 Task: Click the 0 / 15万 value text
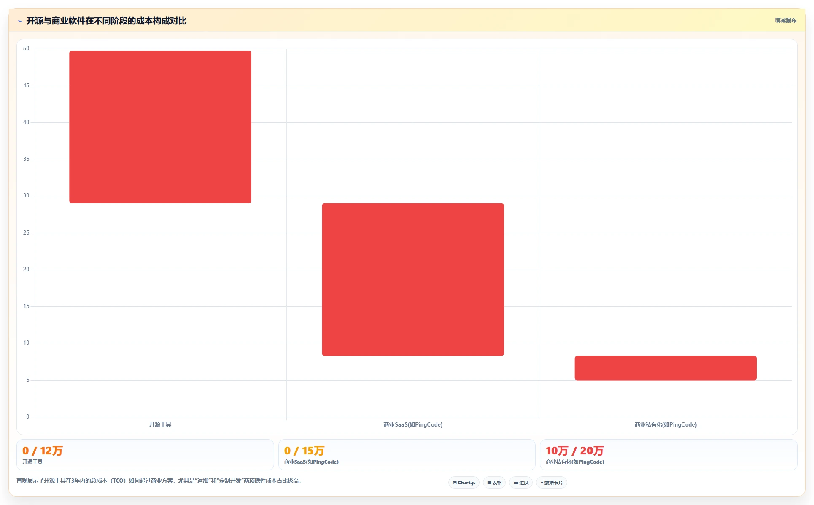coord(304,451)
